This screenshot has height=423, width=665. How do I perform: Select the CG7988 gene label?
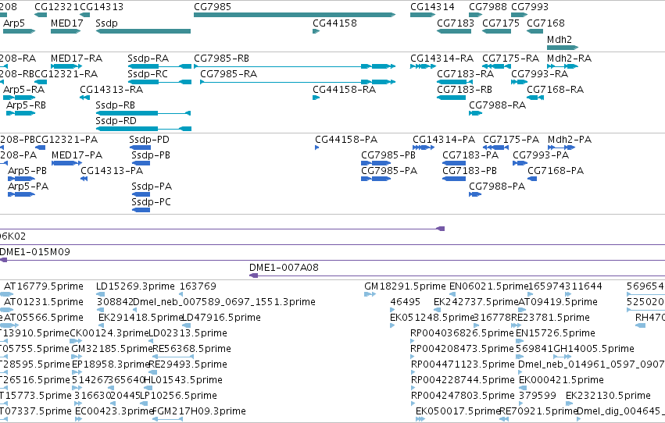(x=488, y=7)
